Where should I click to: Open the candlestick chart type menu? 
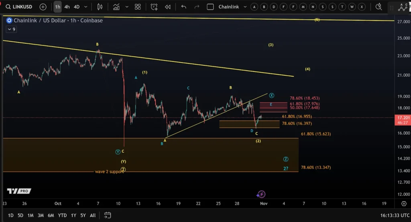tap(100, 7)
